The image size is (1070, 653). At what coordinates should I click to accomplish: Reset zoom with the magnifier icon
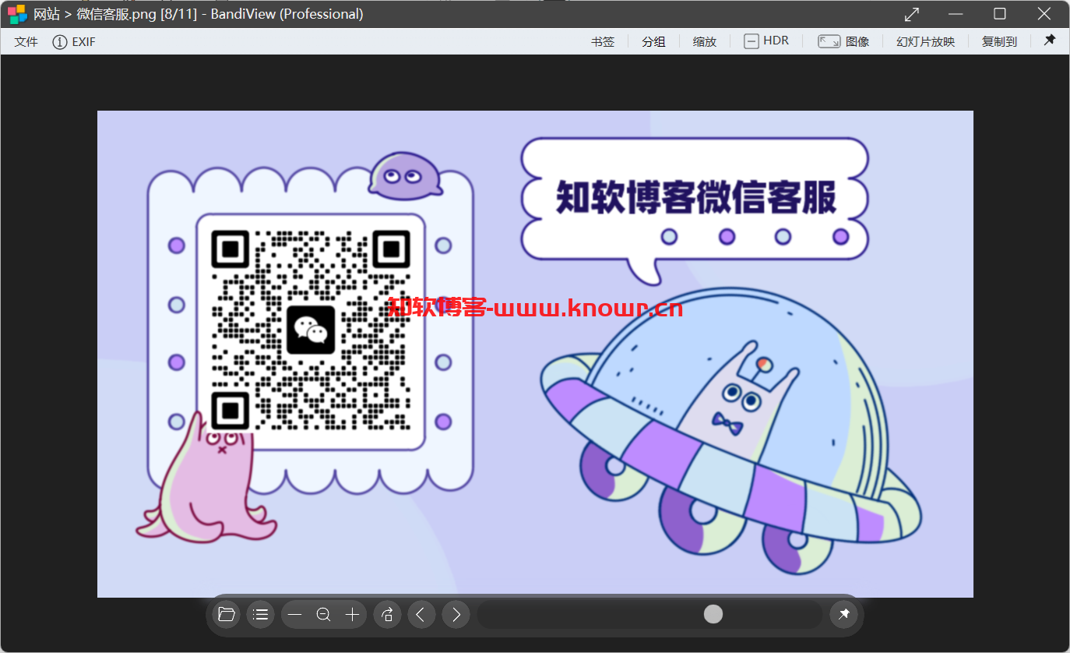pyautogui.click(x=323, y=615)
